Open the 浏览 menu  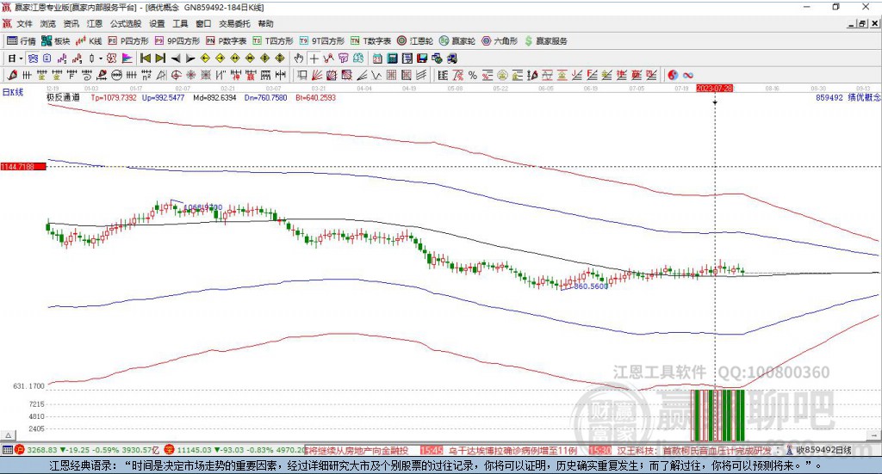coord(48,23)
